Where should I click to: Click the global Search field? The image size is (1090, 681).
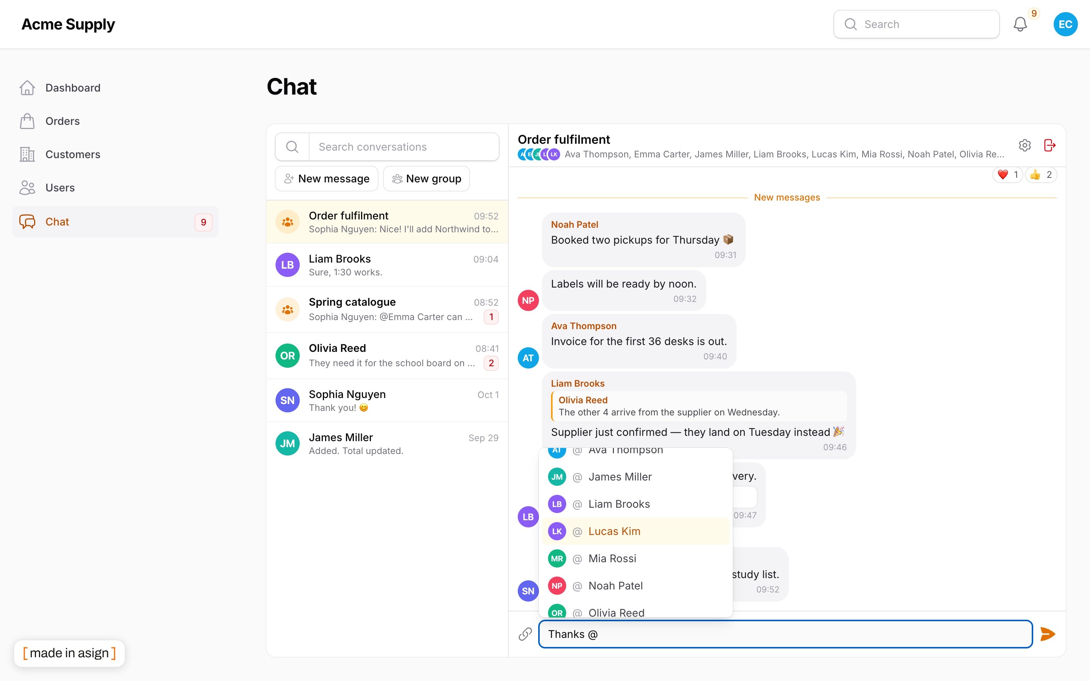coord(916,24)
